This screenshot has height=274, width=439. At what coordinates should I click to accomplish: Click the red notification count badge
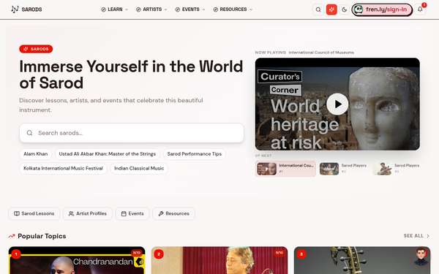pos(424,5)
